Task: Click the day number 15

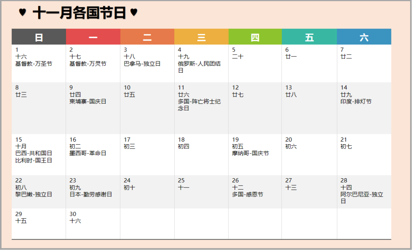Action: (x=19, y=140)
